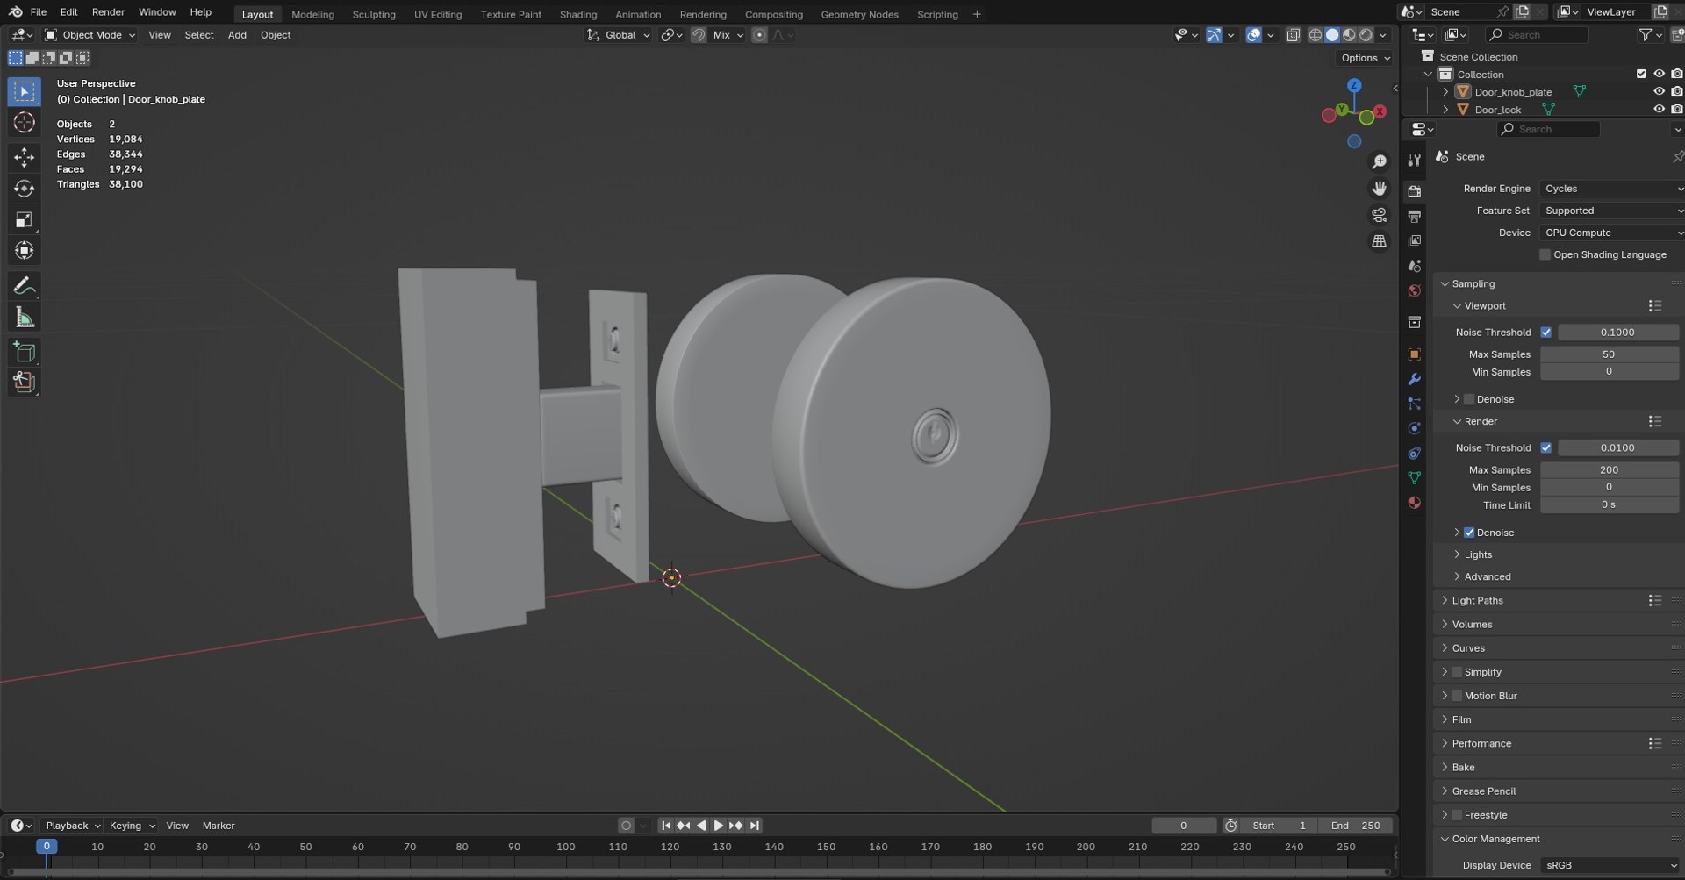Screen dimensions: 1685x880
Task: Activate the Scale tool
Action: tap(24, 219)
